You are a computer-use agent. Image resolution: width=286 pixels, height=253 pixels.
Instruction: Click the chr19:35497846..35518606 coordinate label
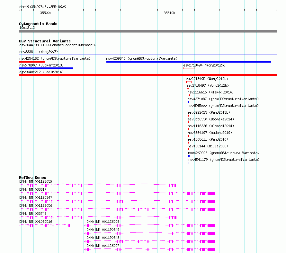42,7
